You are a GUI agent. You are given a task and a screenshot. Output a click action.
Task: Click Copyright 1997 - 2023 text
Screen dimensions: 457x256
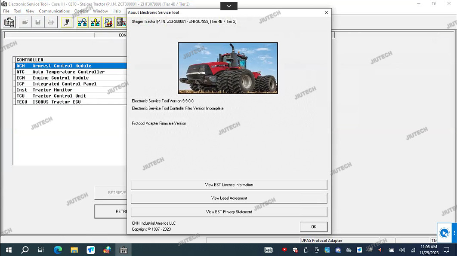(x=151, y=229)
